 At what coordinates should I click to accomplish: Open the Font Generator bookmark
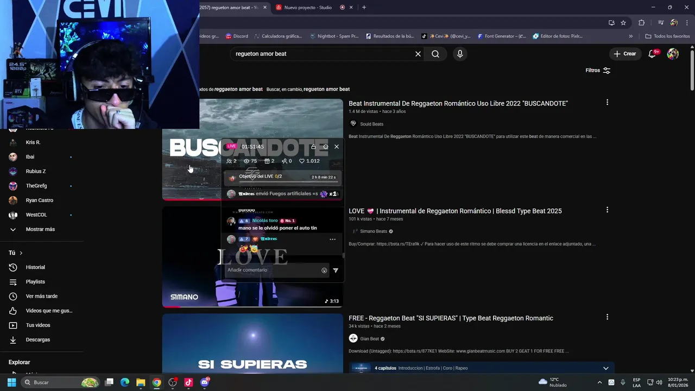(502, 36)
